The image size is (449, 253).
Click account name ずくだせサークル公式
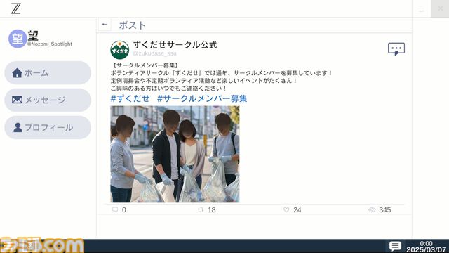(x=175, y=45)
